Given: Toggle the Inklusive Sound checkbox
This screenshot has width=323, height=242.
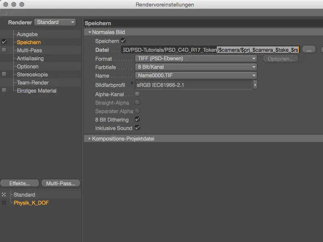Looking at the screenshot, I should 137,128.
